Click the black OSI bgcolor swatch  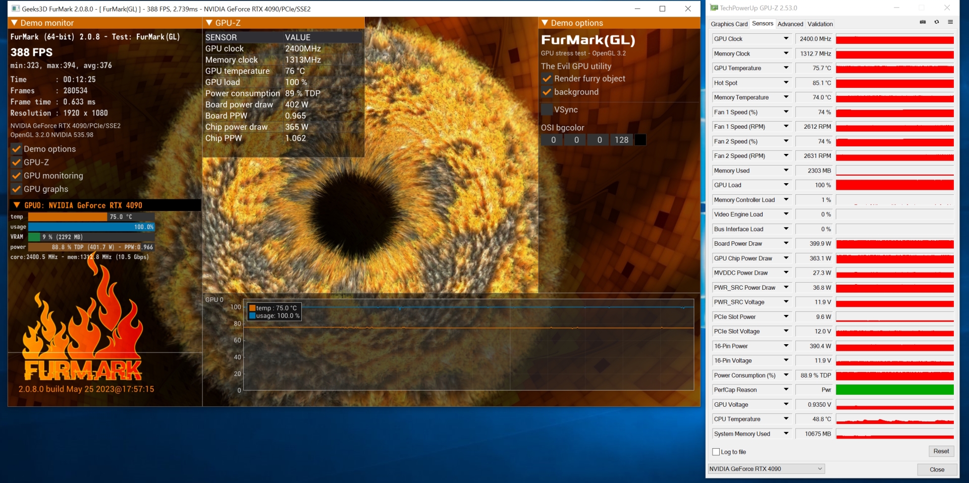(x=640, y=140)
